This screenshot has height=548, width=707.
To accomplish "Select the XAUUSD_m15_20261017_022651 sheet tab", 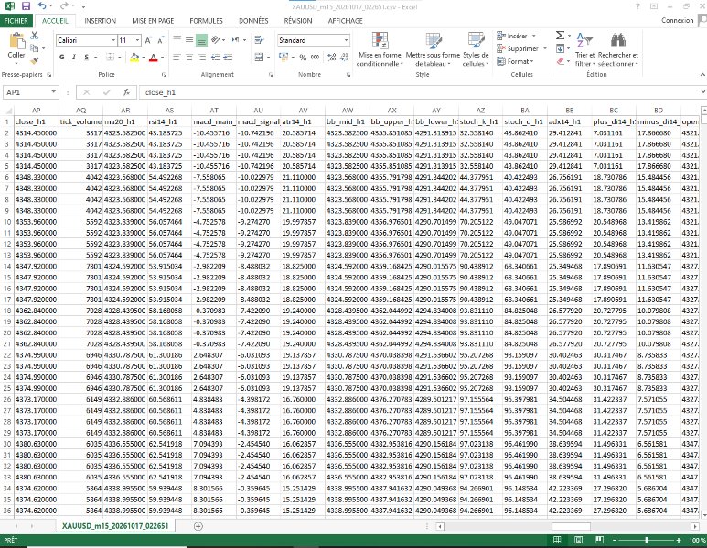I will [115, 526].
